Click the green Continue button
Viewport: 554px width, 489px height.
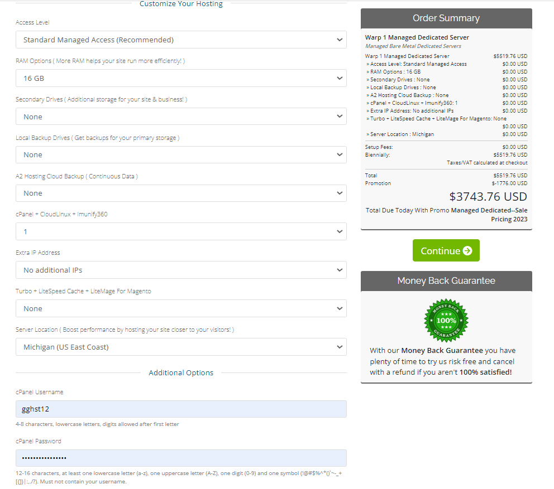tap(446, 250)
